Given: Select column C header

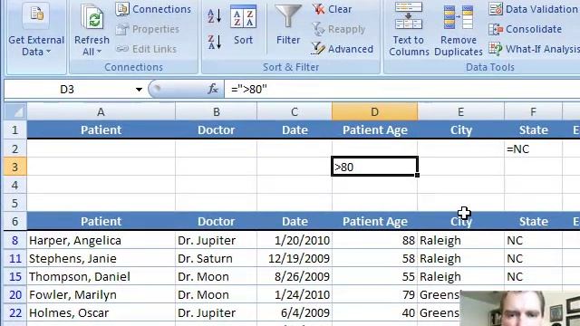Looking at the screenshot, I should pyautogui.click(x=295, y=111).
